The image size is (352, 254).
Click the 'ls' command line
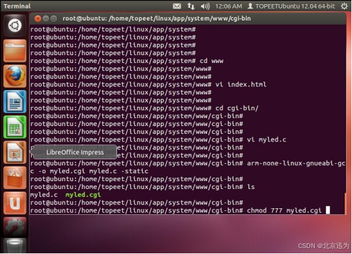pos(143,187)
